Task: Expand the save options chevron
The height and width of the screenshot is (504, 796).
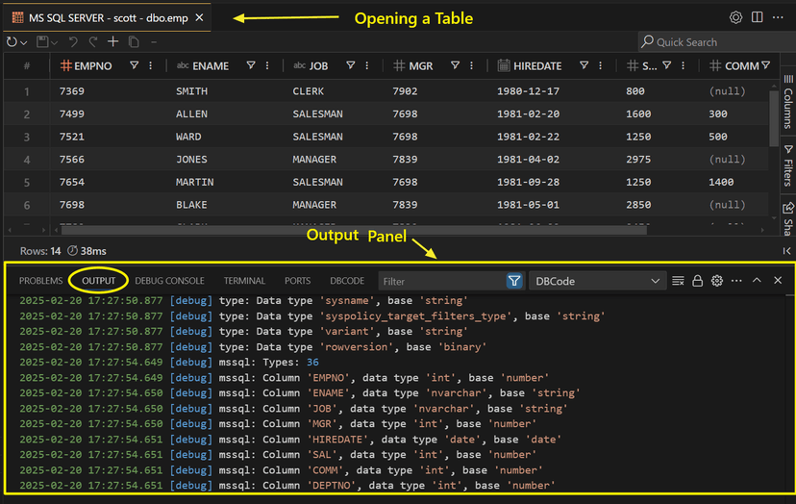Action: [x=55, y=42]
